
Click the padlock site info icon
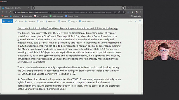tap(15, 12)
